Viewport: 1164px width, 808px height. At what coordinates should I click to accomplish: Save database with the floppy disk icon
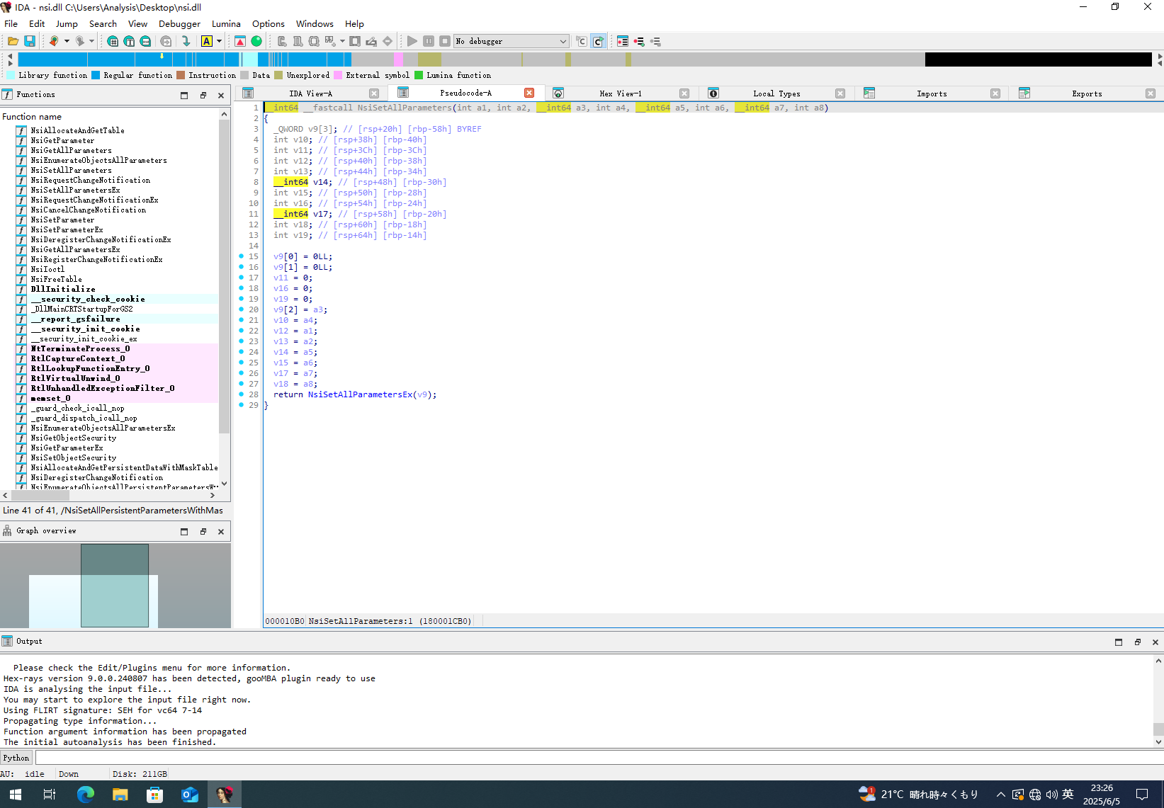pyautogui.click(x=30, y=41)
